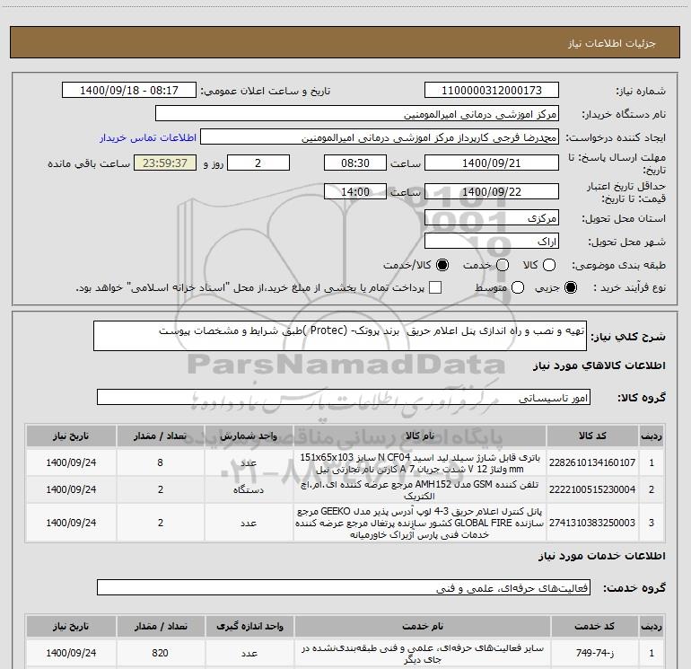Select the خدمت radio button
This screenshot has height=669, width=691.
503,265
